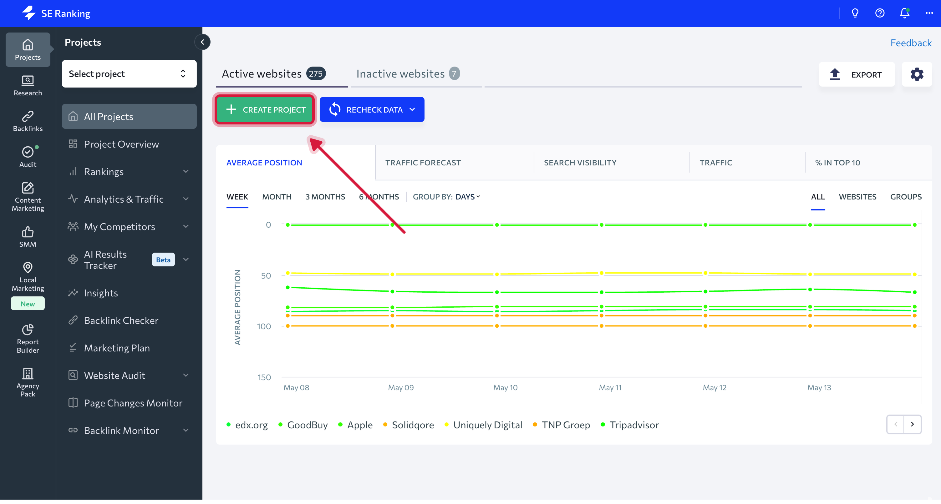
Task: Open SMM in the left rail
Action: (x=28, y=237)
